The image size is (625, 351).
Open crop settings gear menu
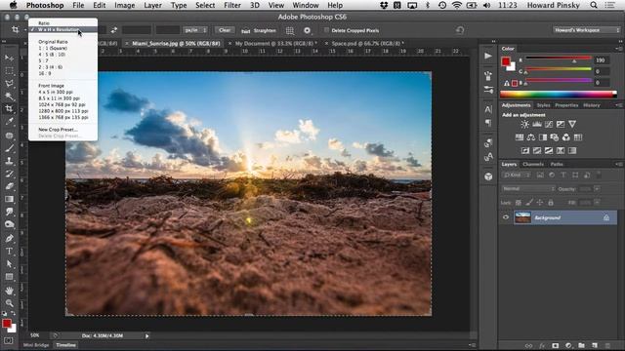point(307,30)
